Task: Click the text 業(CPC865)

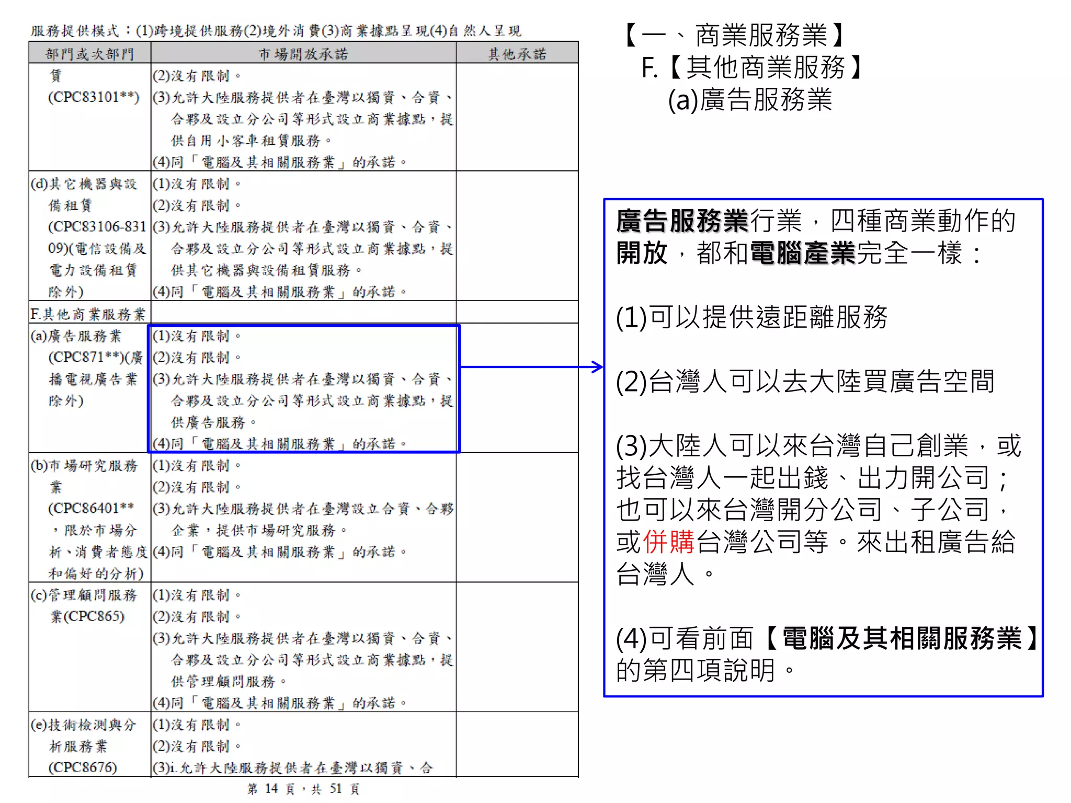Action: pos(87,616)
